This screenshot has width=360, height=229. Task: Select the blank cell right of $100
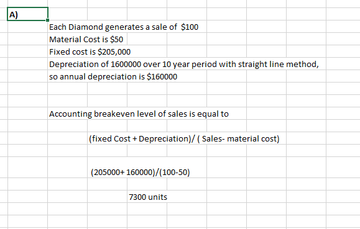coord(226,27)
